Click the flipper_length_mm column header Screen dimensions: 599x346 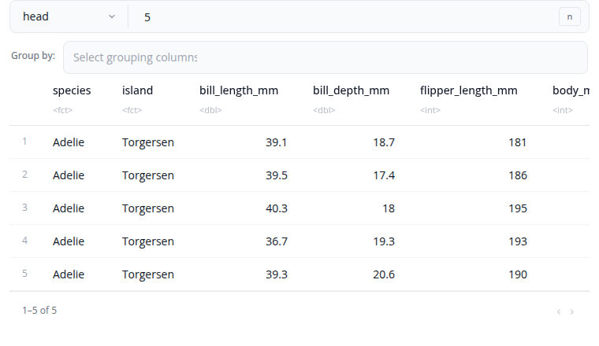pyautogui.click(x=469, y=90)
